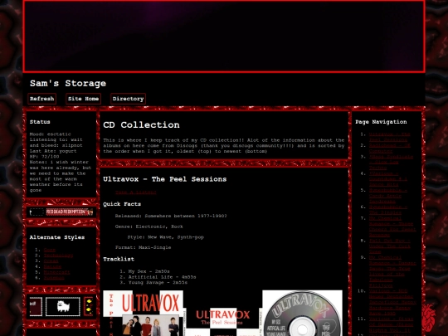448x336 pixels.
Task: Click the CD Collection heading
Action: (141, 124)
